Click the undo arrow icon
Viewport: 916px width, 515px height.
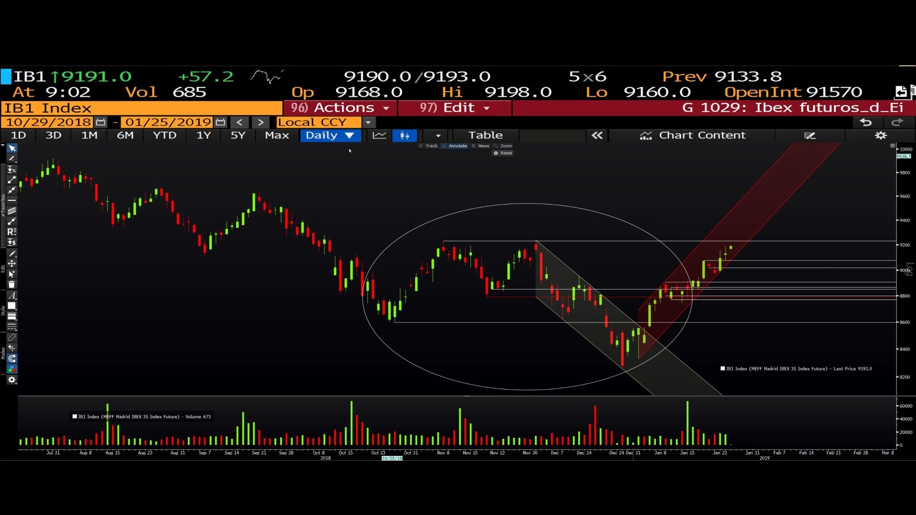click(865, 123)
